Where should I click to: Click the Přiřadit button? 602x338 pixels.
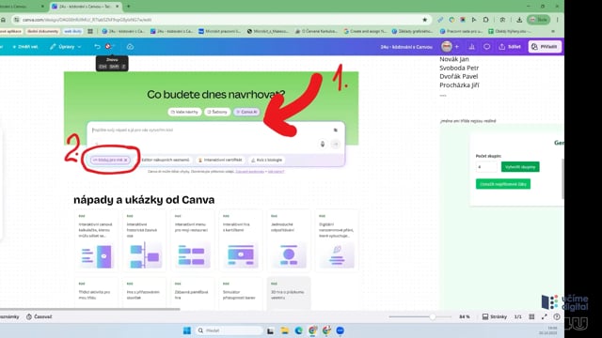coord(545,47)
